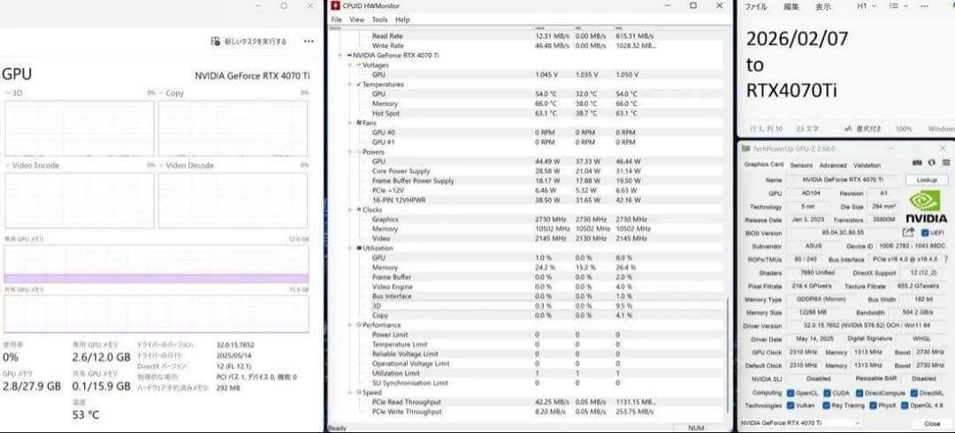Open the Video Encode graph dropdown

8,165
